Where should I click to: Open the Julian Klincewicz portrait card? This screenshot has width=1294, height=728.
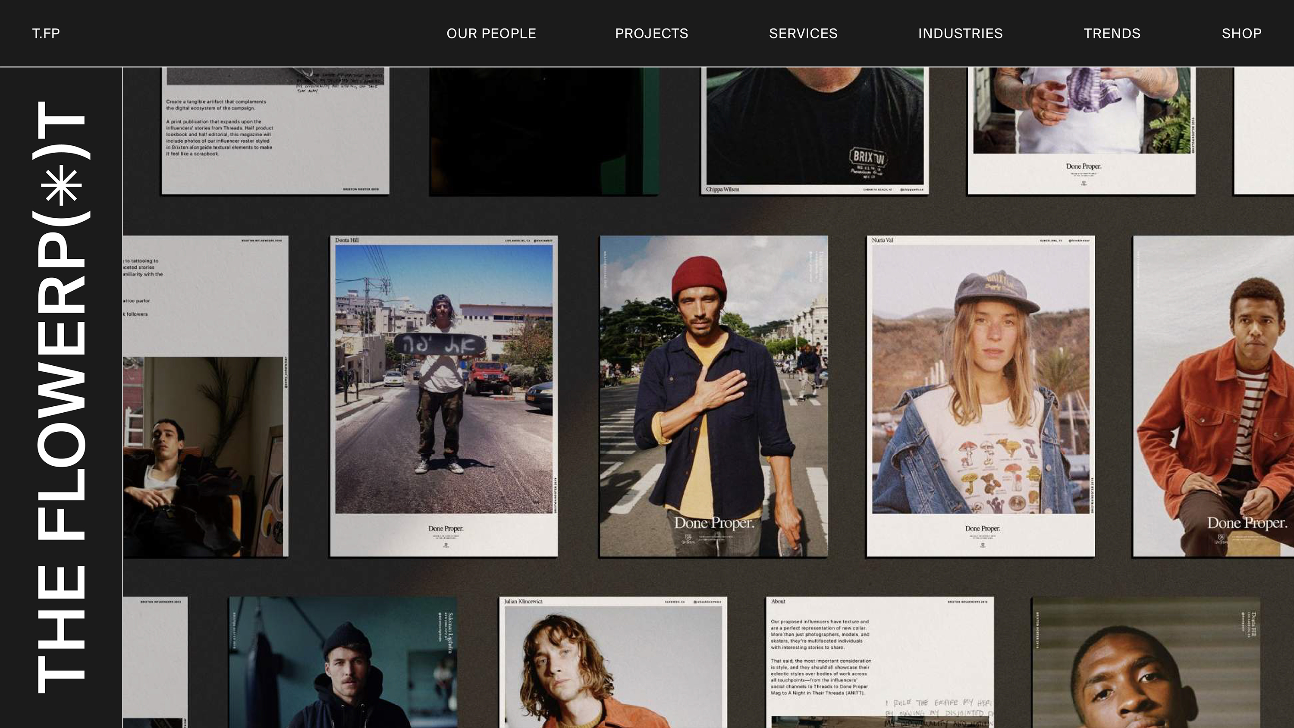[613, 662]
